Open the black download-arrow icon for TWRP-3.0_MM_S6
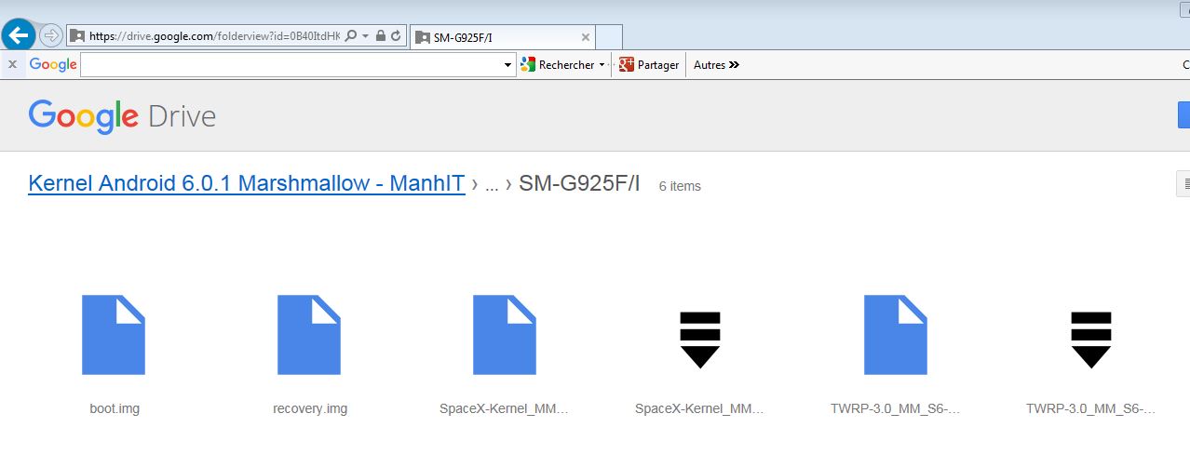 1091,340
